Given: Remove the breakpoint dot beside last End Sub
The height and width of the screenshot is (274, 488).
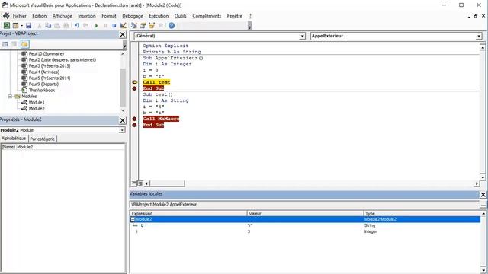Looking at the screenshot, I should click(134, 125).
